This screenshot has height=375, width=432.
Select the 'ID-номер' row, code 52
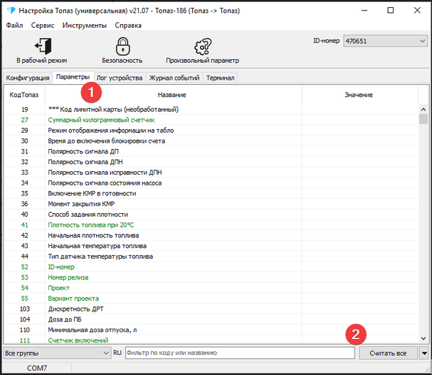click(211, 267)
